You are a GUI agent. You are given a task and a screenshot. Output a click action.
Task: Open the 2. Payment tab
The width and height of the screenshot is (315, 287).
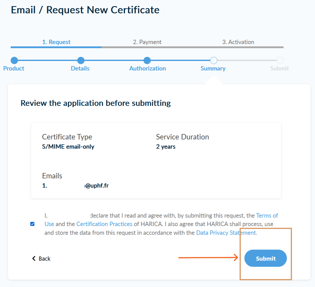tap(147, 42)
